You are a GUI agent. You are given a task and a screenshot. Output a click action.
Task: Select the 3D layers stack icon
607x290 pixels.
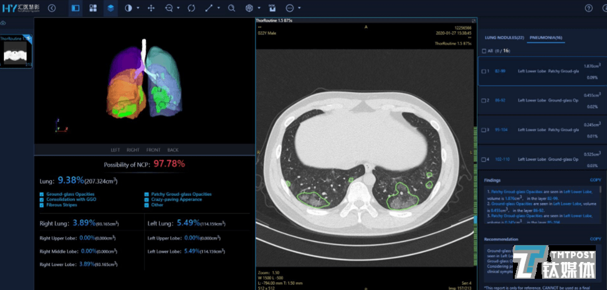tap(110, 8)
